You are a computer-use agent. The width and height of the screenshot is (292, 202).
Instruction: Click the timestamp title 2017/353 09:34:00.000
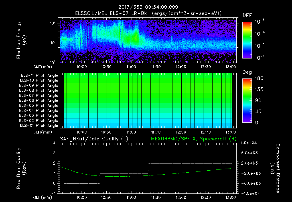pos(148,7)
